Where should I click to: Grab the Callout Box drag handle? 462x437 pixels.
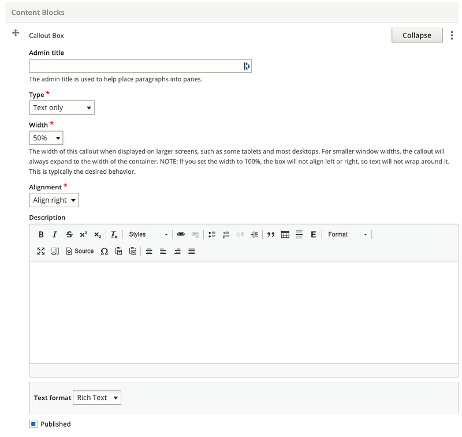pos(16,33)
